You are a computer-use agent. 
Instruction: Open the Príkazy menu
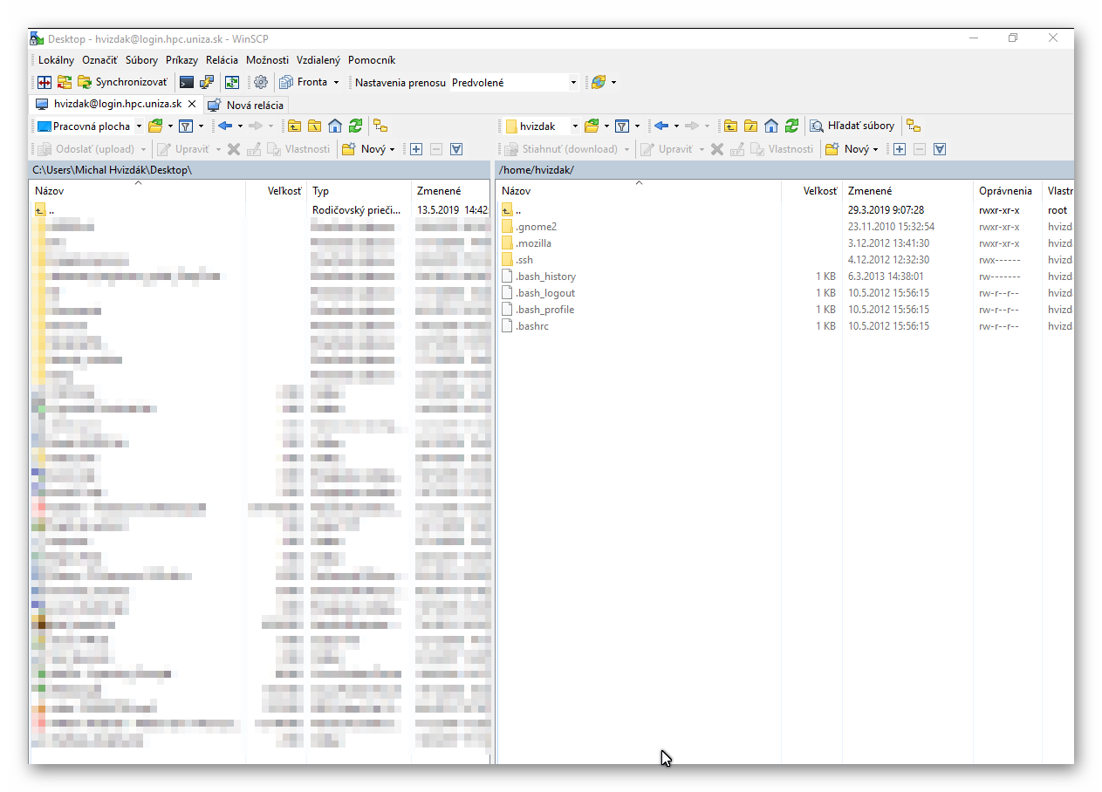(181, 60)
